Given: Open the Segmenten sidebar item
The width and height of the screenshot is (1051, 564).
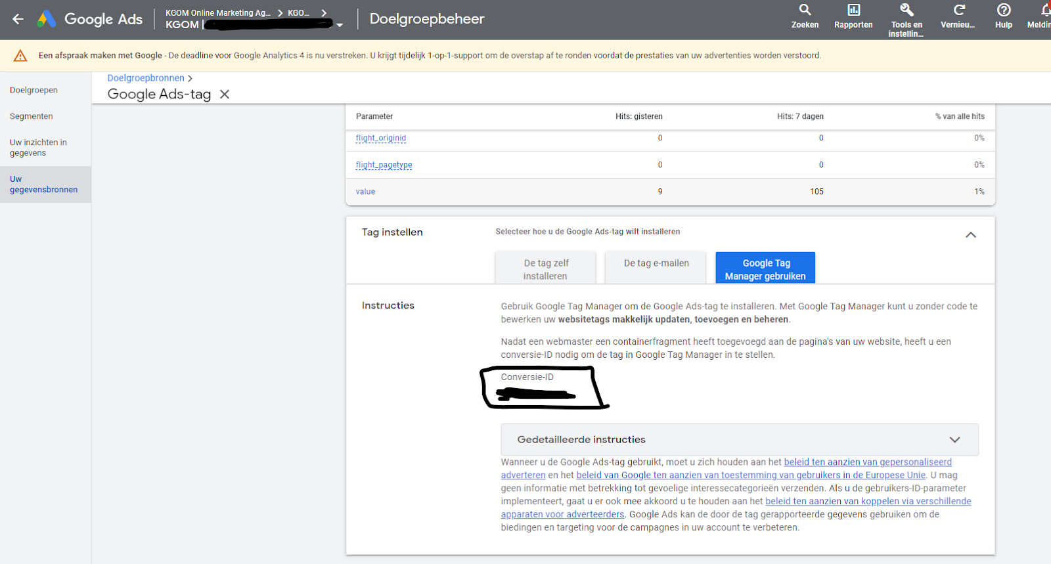Looking at the screenshot, I should 32,116.
